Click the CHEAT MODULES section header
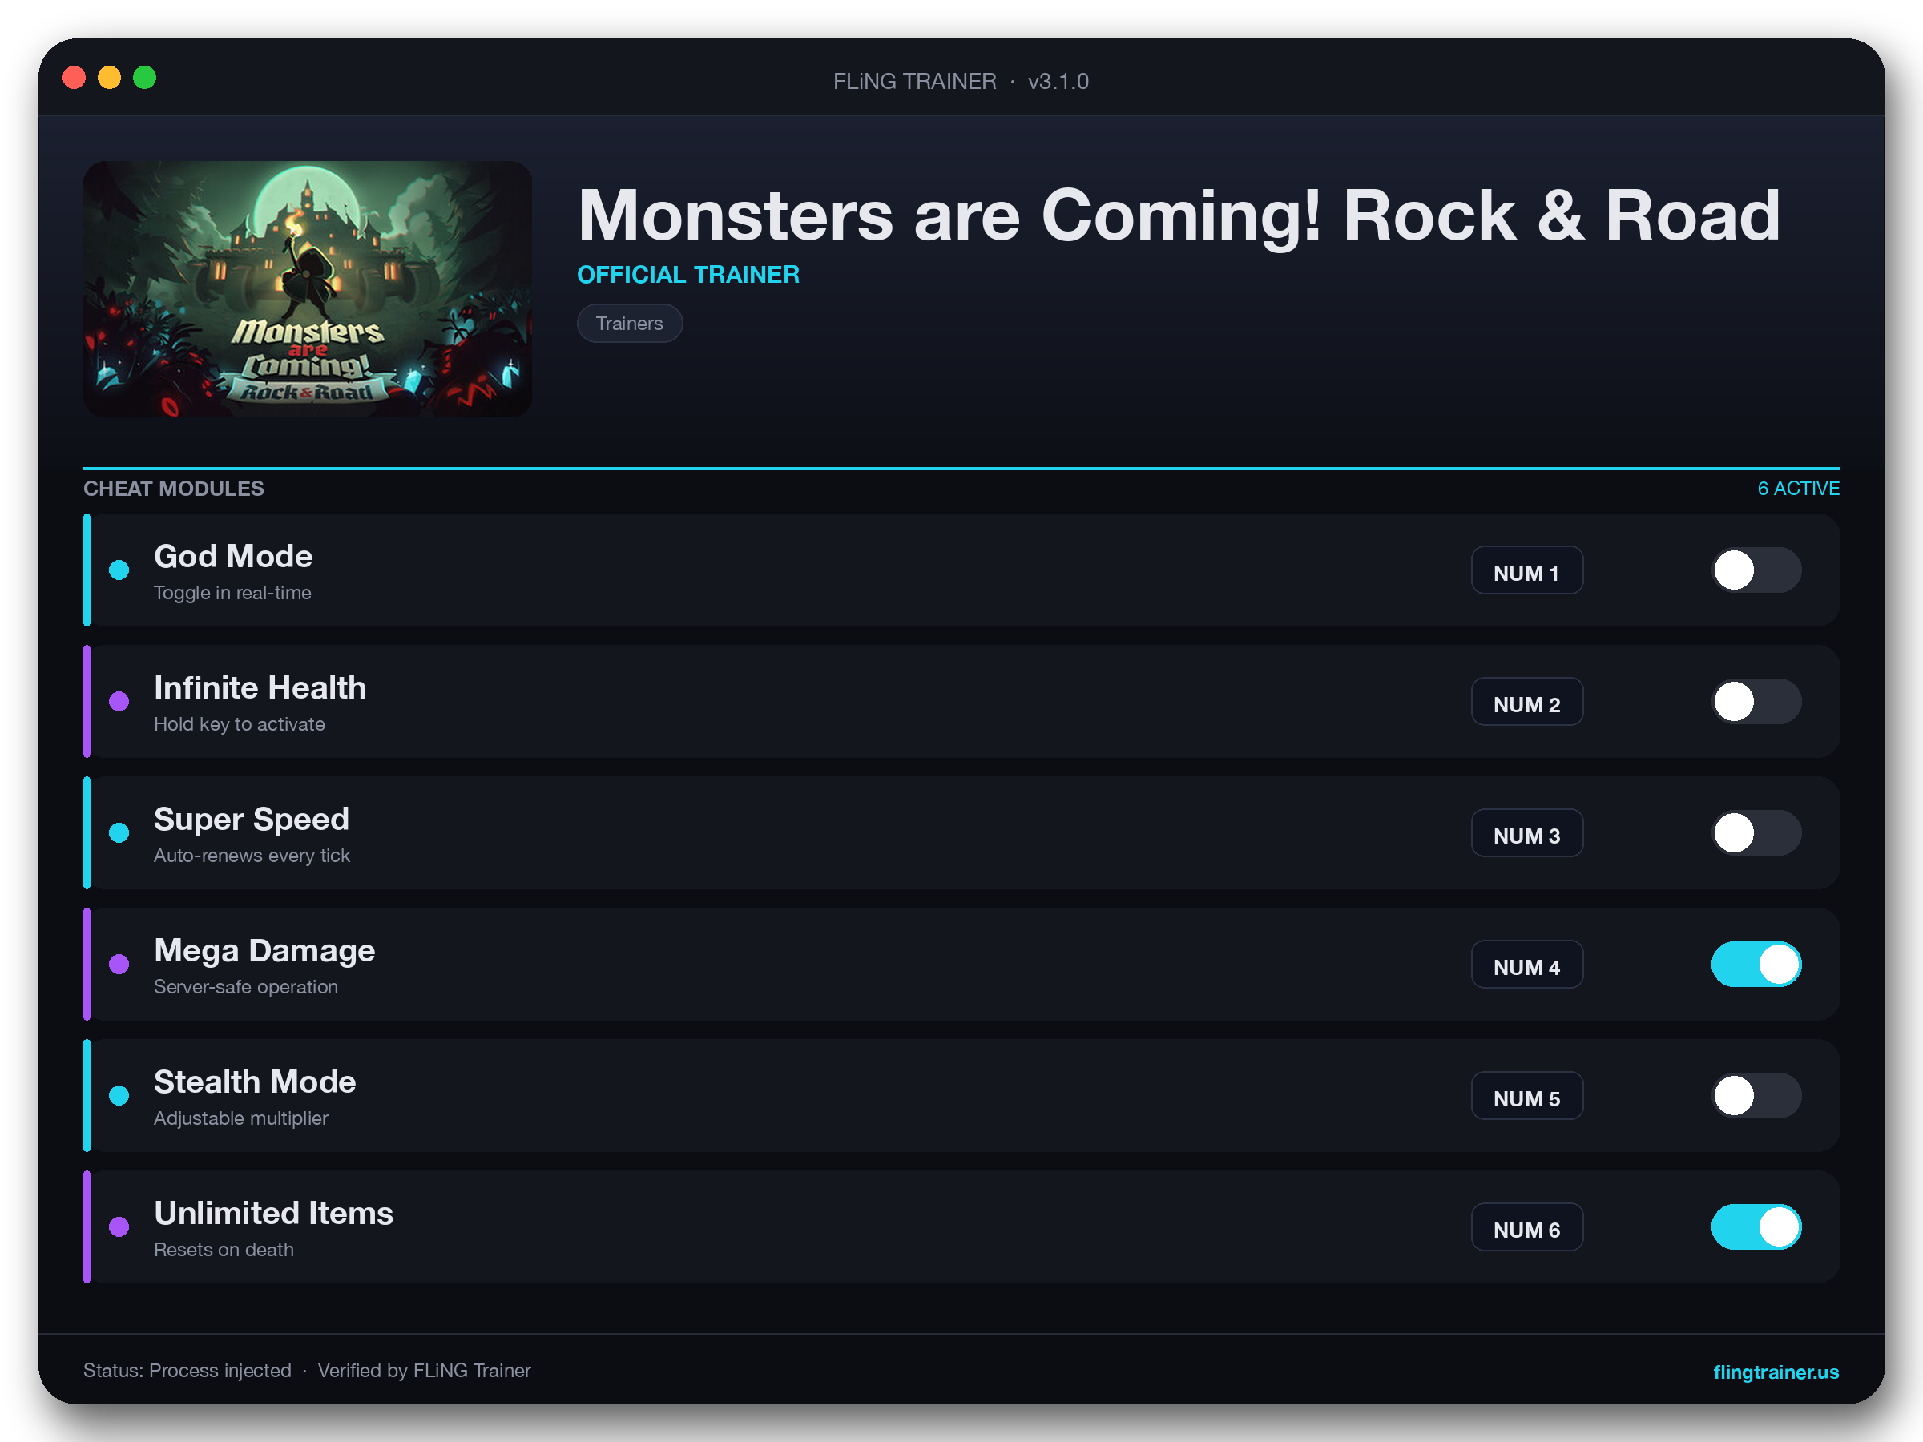Image resolution: width=1923 pixels, height=1442 pixels. point(173,489)
